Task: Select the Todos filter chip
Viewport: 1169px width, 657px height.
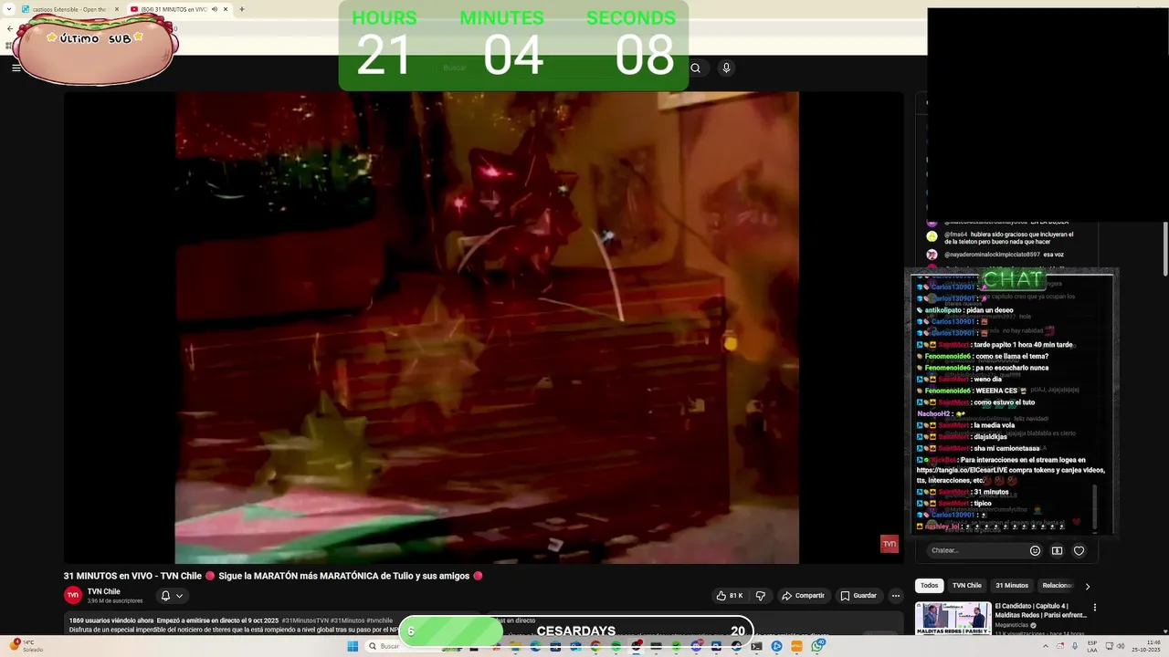Action: click(929, 586)
